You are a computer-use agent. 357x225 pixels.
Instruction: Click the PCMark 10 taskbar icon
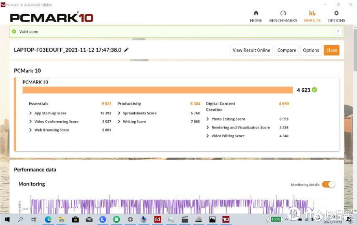[226, 219]
